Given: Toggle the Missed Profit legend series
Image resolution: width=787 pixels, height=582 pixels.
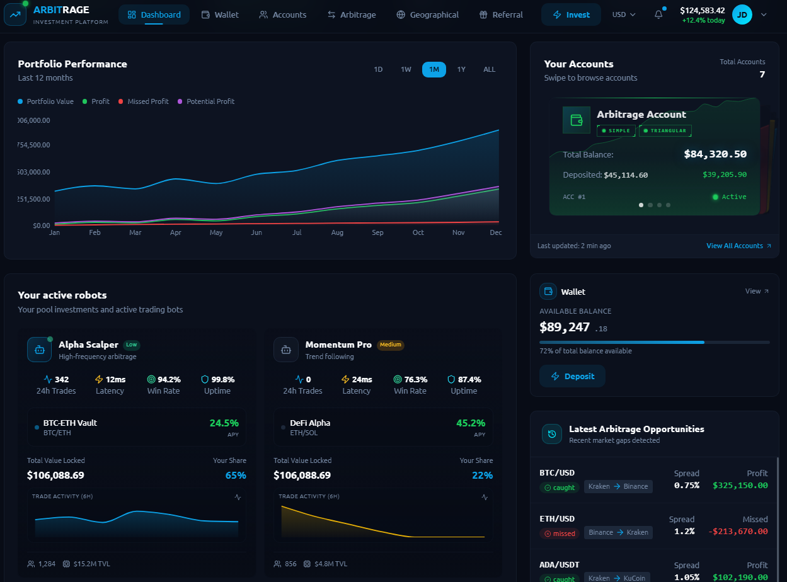Looking at the screenshot, I should pyautogui.click(x=144, y=101).
